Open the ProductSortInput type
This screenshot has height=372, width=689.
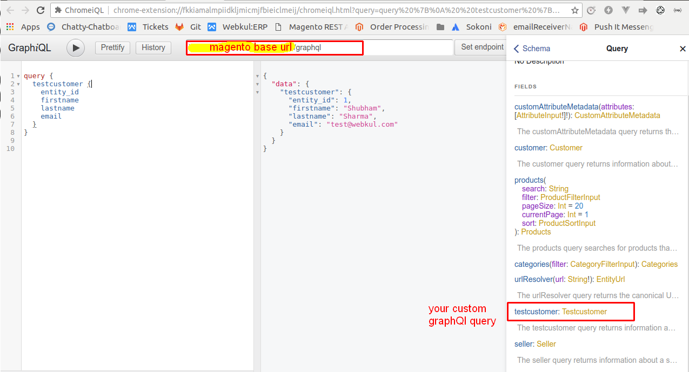(x=567, y=223)
